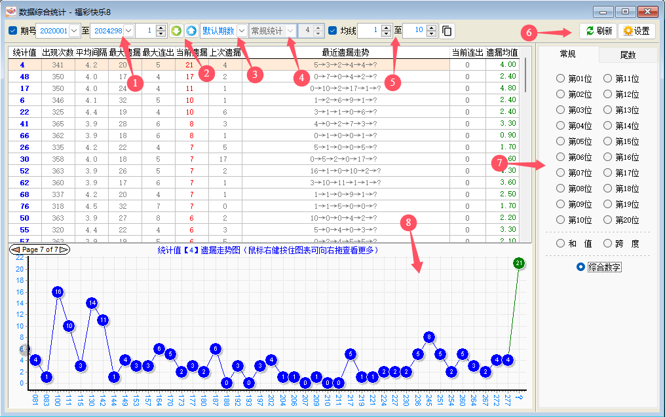665x417 pixels.
Task: Open the start period 2020001 dropdown
Action: (74, 31)
